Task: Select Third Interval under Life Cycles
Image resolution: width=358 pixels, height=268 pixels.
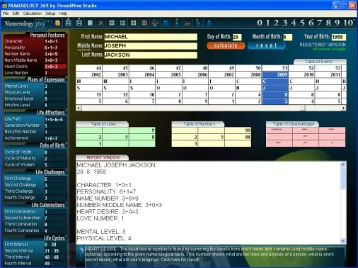Action: point(35,257)
